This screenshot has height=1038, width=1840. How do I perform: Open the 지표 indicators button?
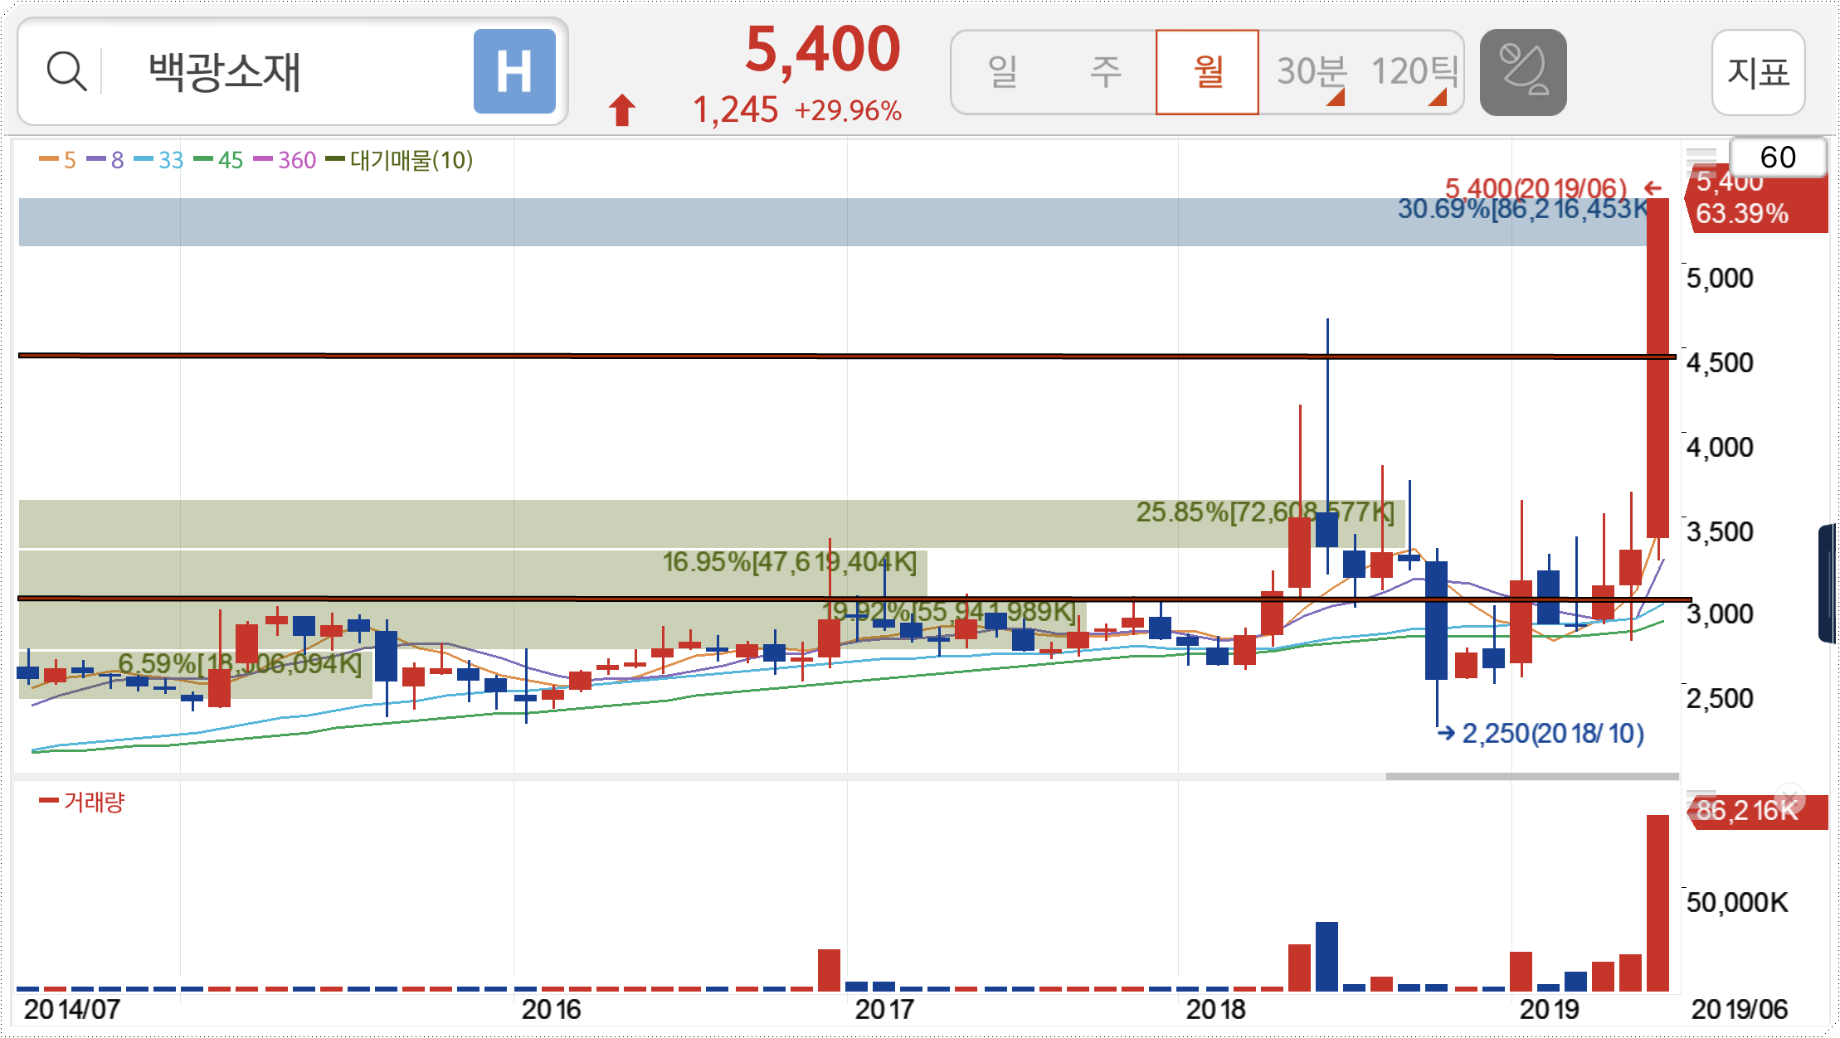click(1758, 72)
